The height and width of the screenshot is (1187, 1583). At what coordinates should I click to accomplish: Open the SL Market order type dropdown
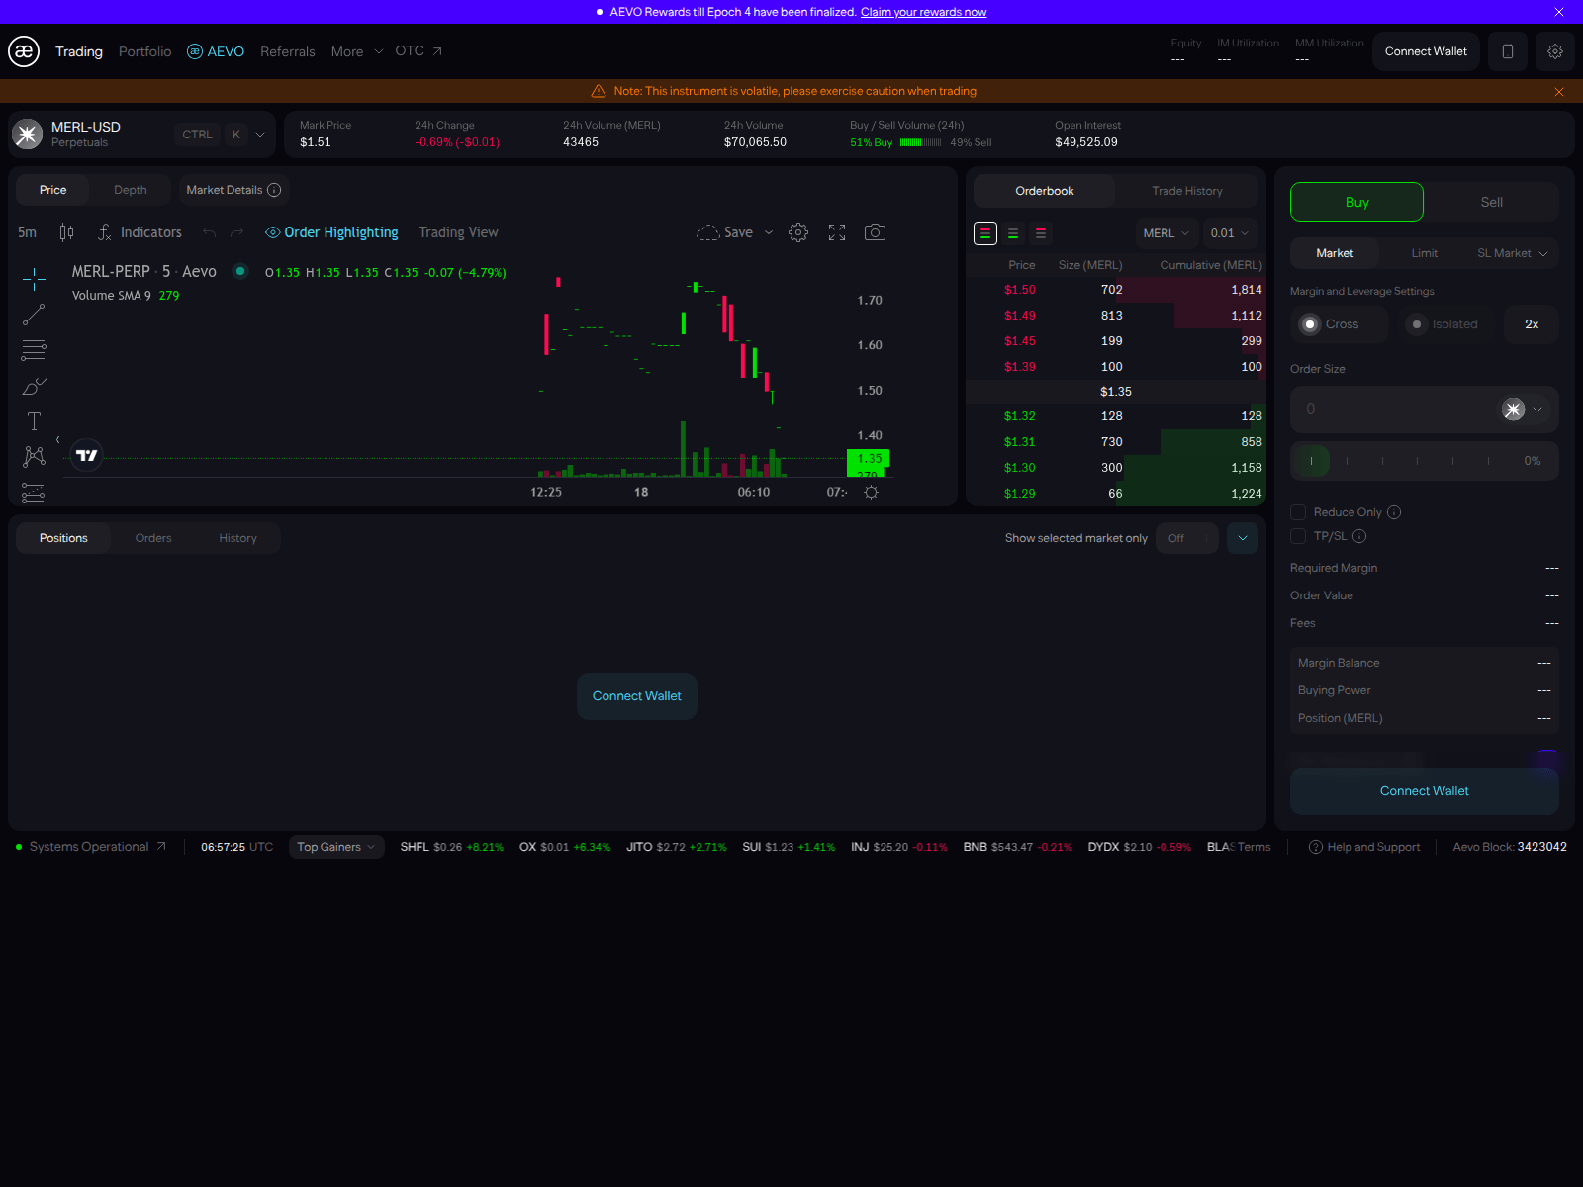coord(1513,253)
